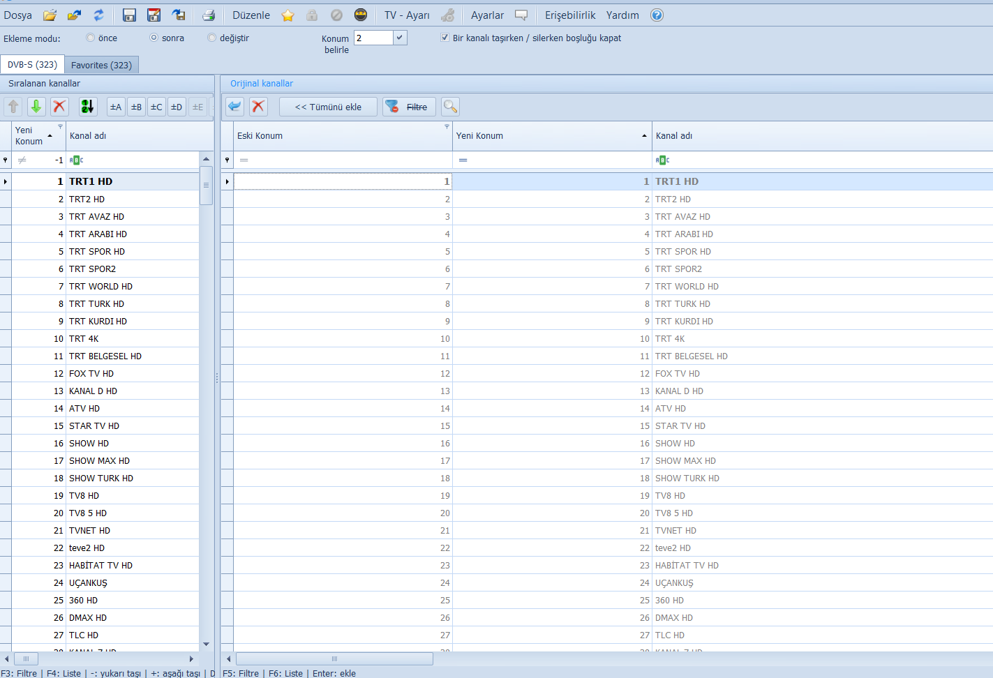Switch to the DVB-S (323) tab
993x678 pixels.
click(32, 64)
